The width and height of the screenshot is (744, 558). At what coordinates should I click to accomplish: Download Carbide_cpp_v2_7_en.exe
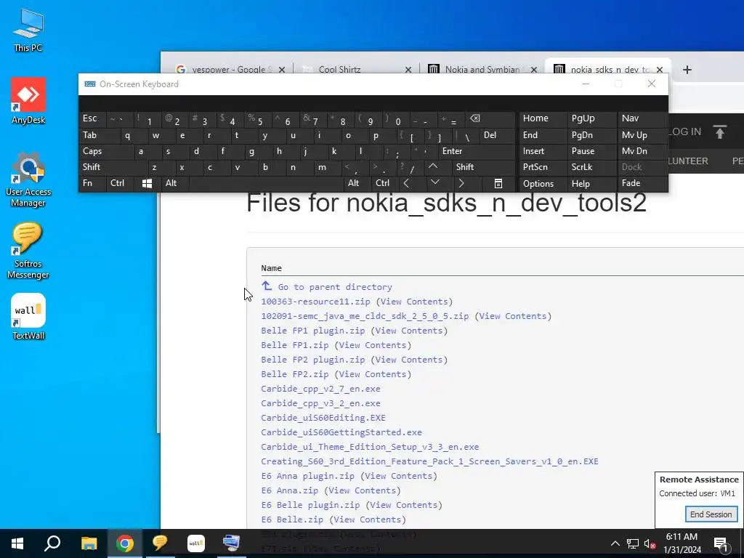(x=320, y=389)
